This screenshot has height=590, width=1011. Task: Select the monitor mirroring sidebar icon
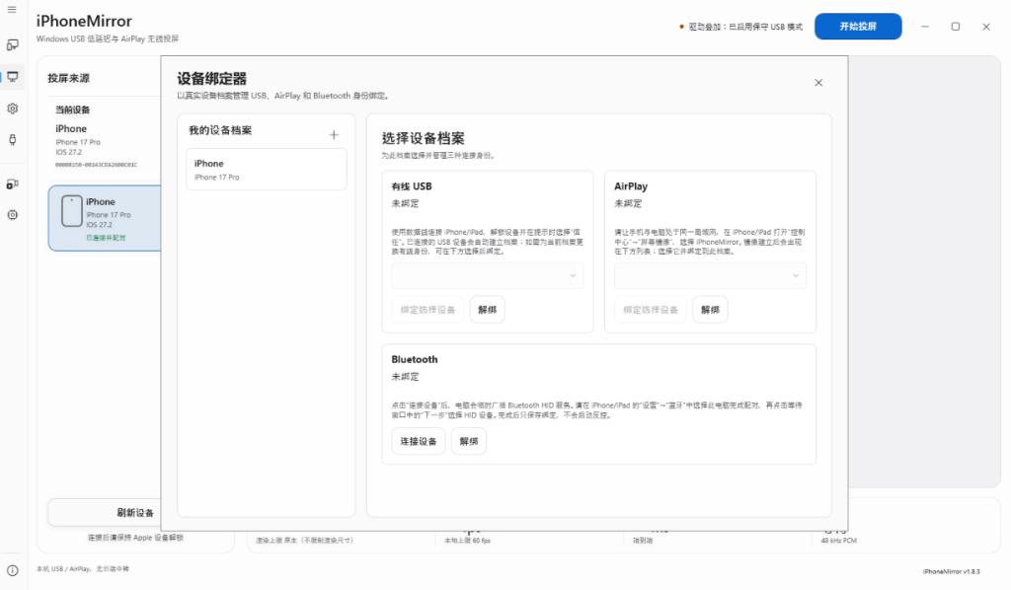(12, 77)
